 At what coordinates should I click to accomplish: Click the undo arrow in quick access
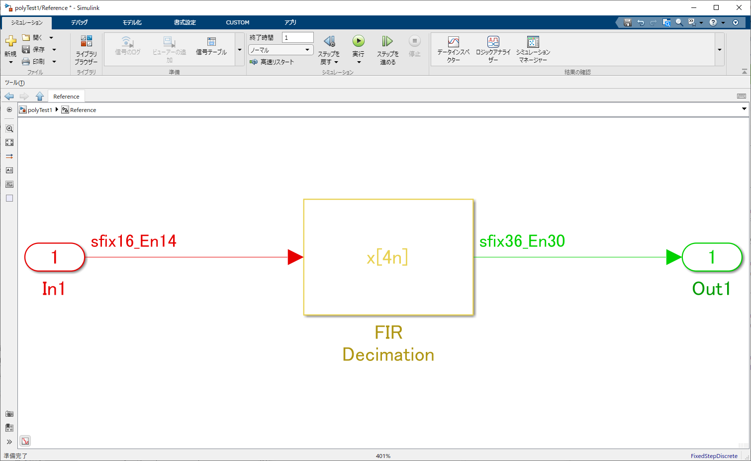click(x=641, y=22)
